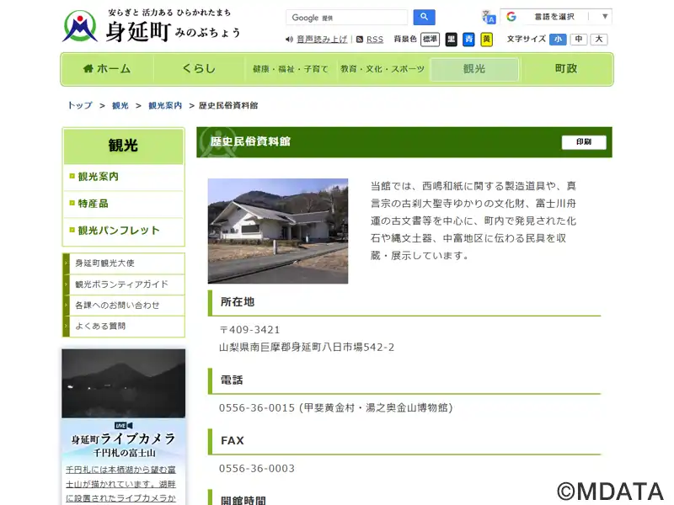674x505 pixels.
Task: Open the 町政 navigation tab
Action: [x=566, y=69]
